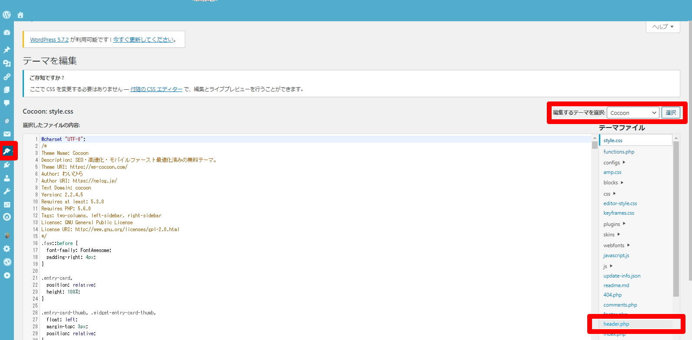
Task: Expand the plugins folder
Action: (x=614, y=224)
